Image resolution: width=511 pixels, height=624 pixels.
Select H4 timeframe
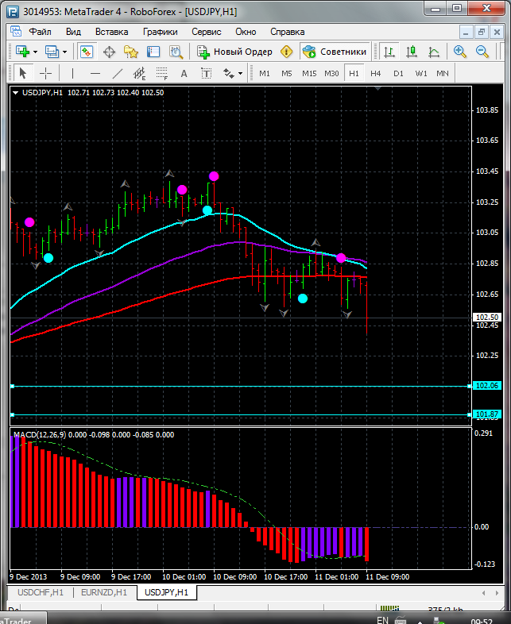tap(376, 73)
